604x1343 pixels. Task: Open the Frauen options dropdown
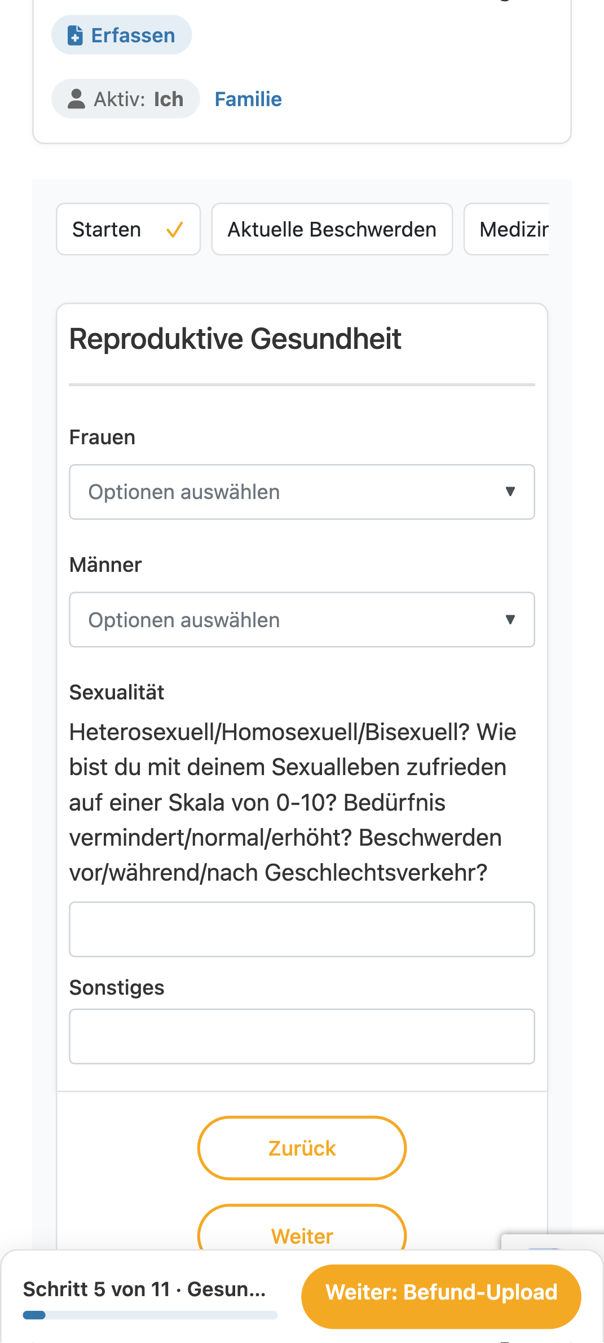(x=302, y=492)
